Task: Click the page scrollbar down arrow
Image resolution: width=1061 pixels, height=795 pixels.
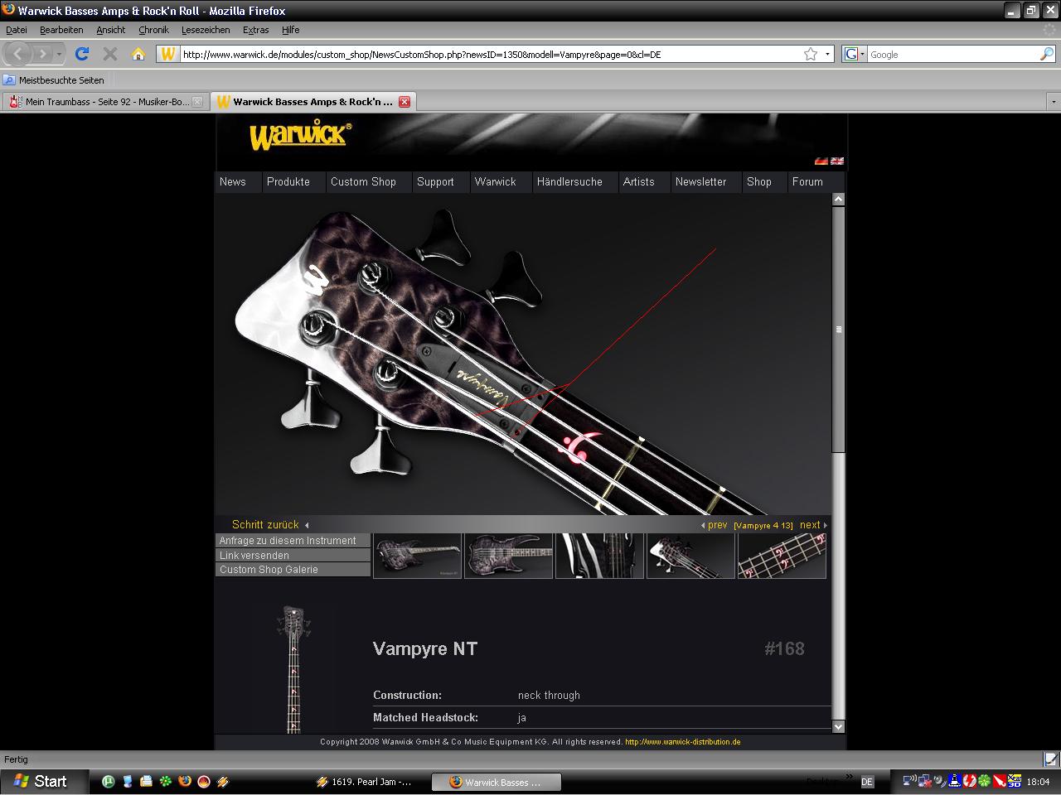Action: click(838, 726)
